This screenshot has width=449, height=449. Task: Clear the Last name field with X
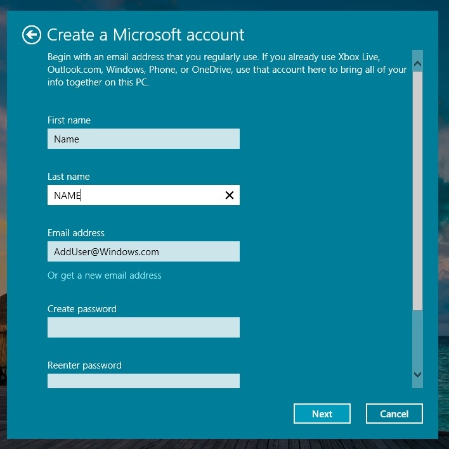click(x=230, y=196)
